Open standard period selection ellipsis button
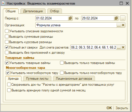 tap(123, 18)
